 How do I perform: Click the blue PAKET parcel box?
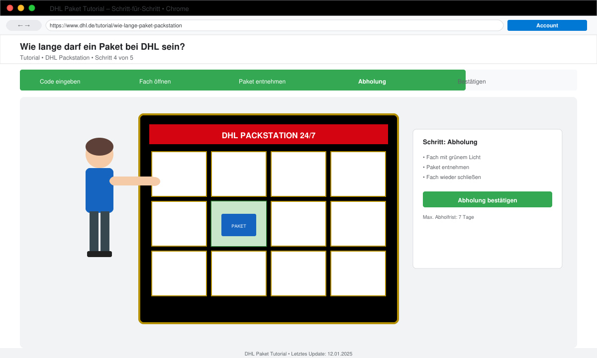[x=239, y=225]
